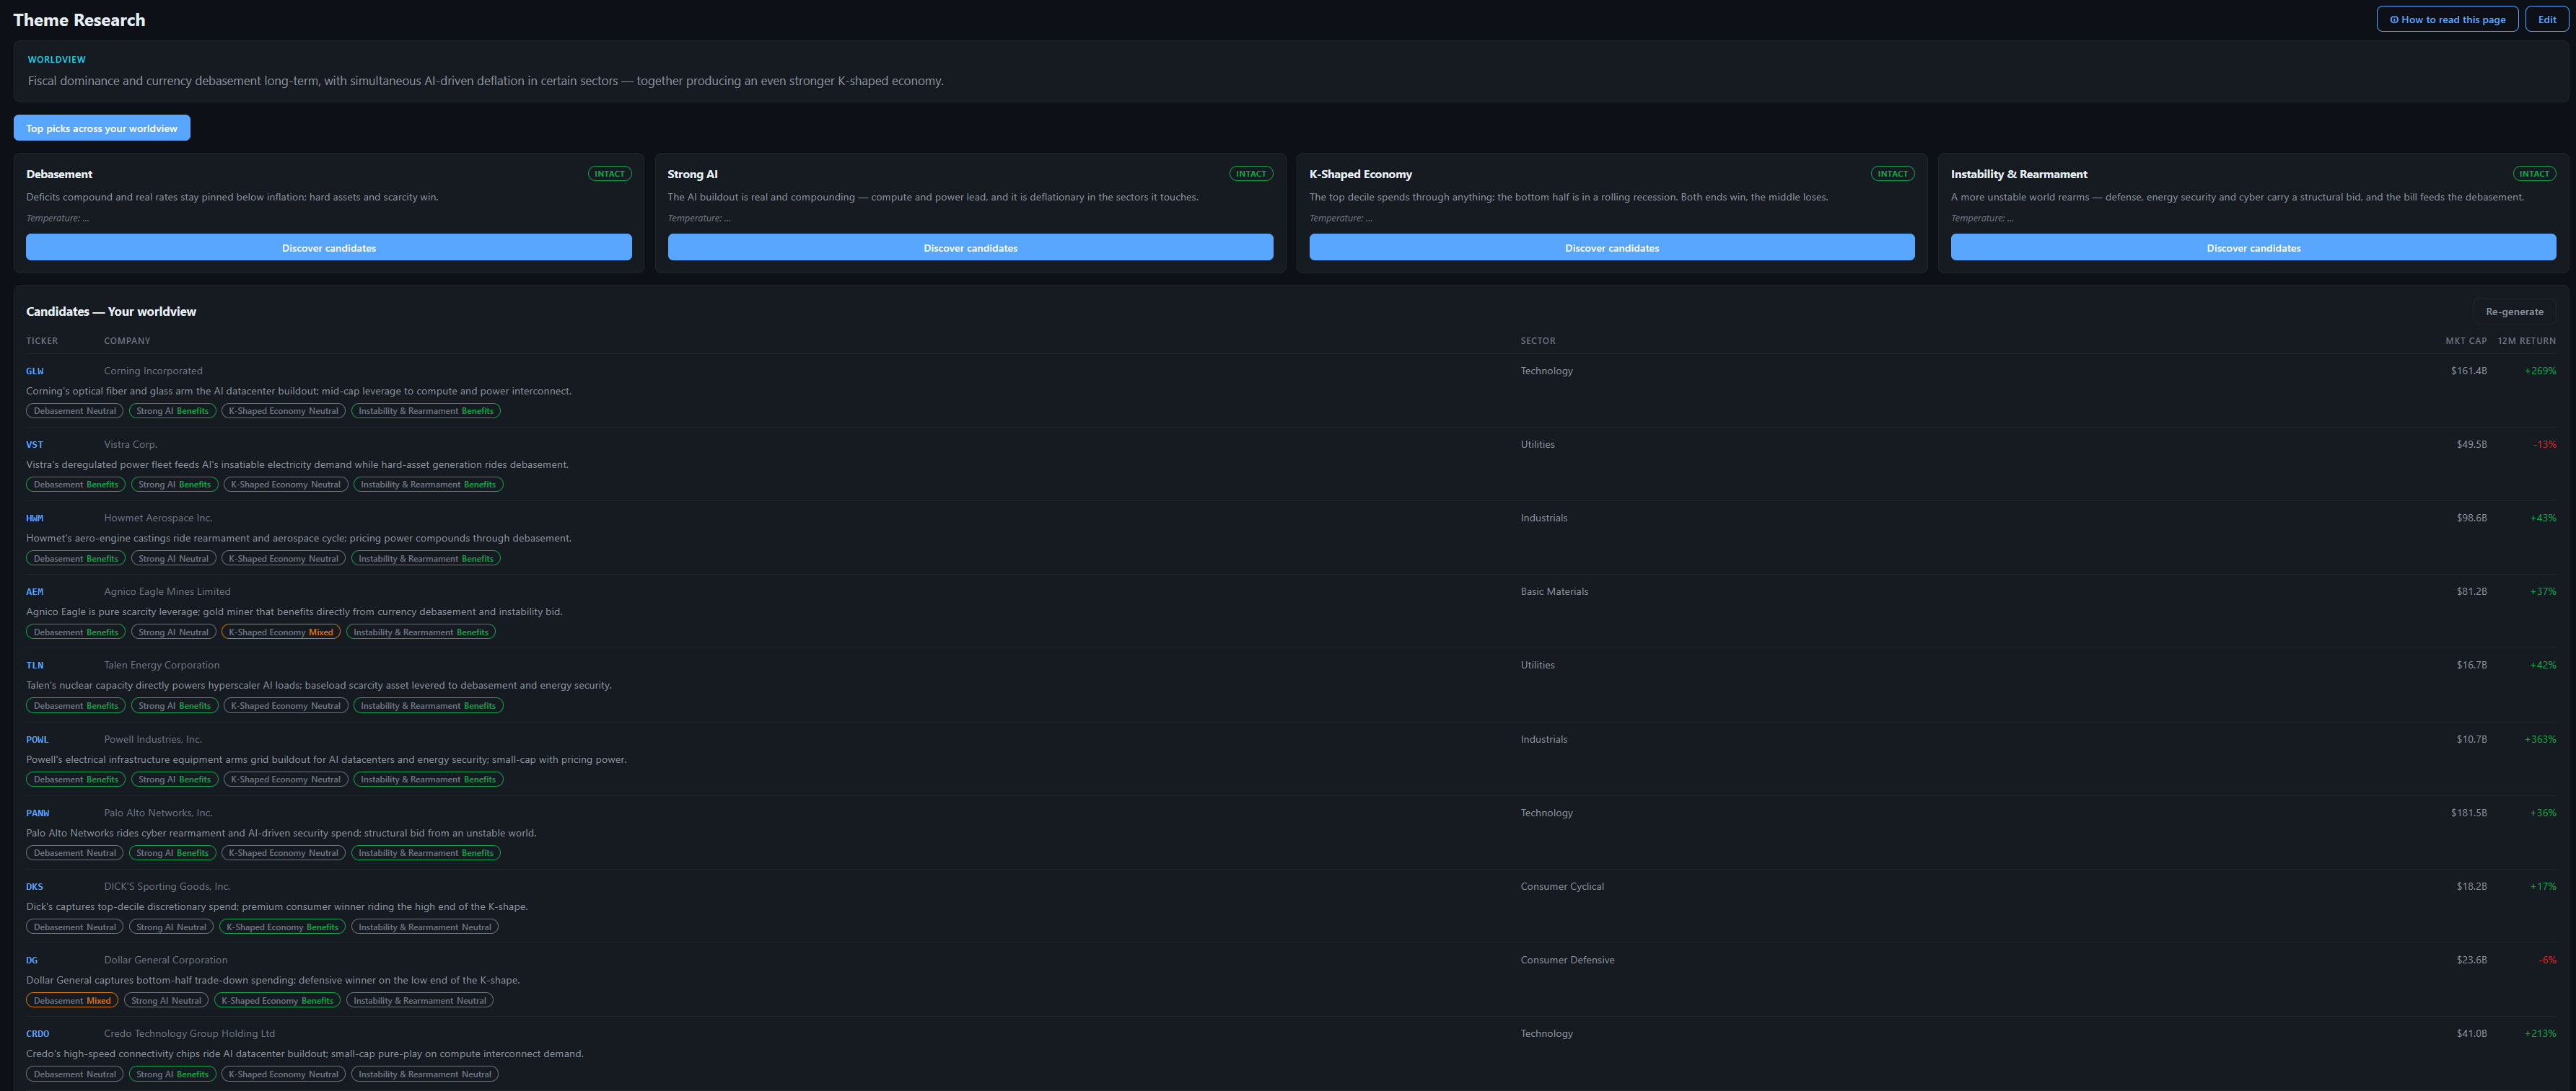Click K-Shaped Economy Neutral tag in TLN row
The image size is (2576, 1091).
tap(286, 707)
